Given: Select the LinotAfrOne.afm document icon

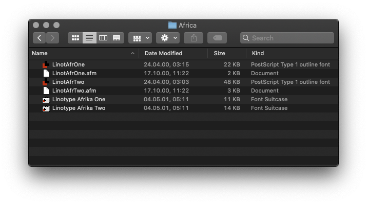Looking at the screenshot, I should point(46,73).
